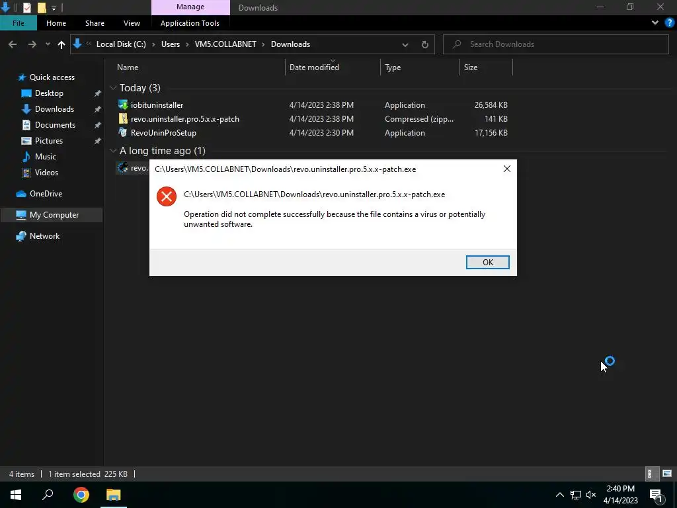677x508 pixels.
Task: Select the iobituninstaller file name
Action: point(157,105)
